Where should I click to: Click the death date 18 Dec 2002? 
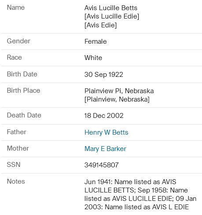(x=104, y=116)
